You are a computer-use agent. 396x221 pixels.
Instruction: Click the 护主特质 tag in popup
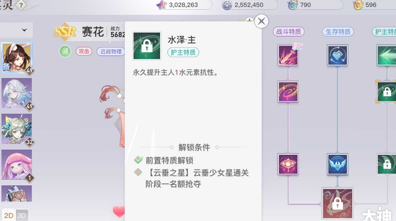pos(183,52)
